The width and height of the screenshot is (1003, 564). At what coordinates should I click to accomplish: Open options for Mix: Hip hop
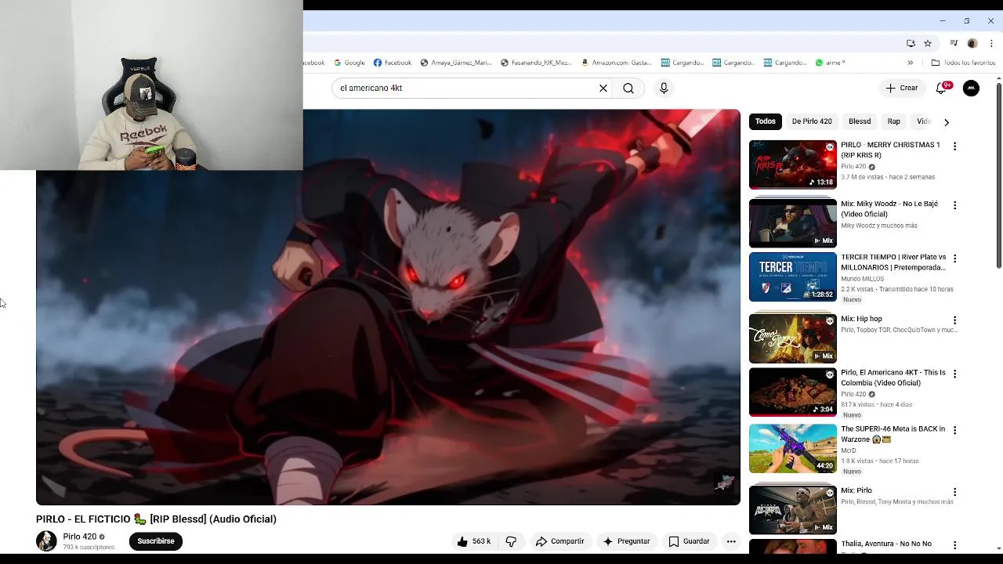[x=954, y=320]
